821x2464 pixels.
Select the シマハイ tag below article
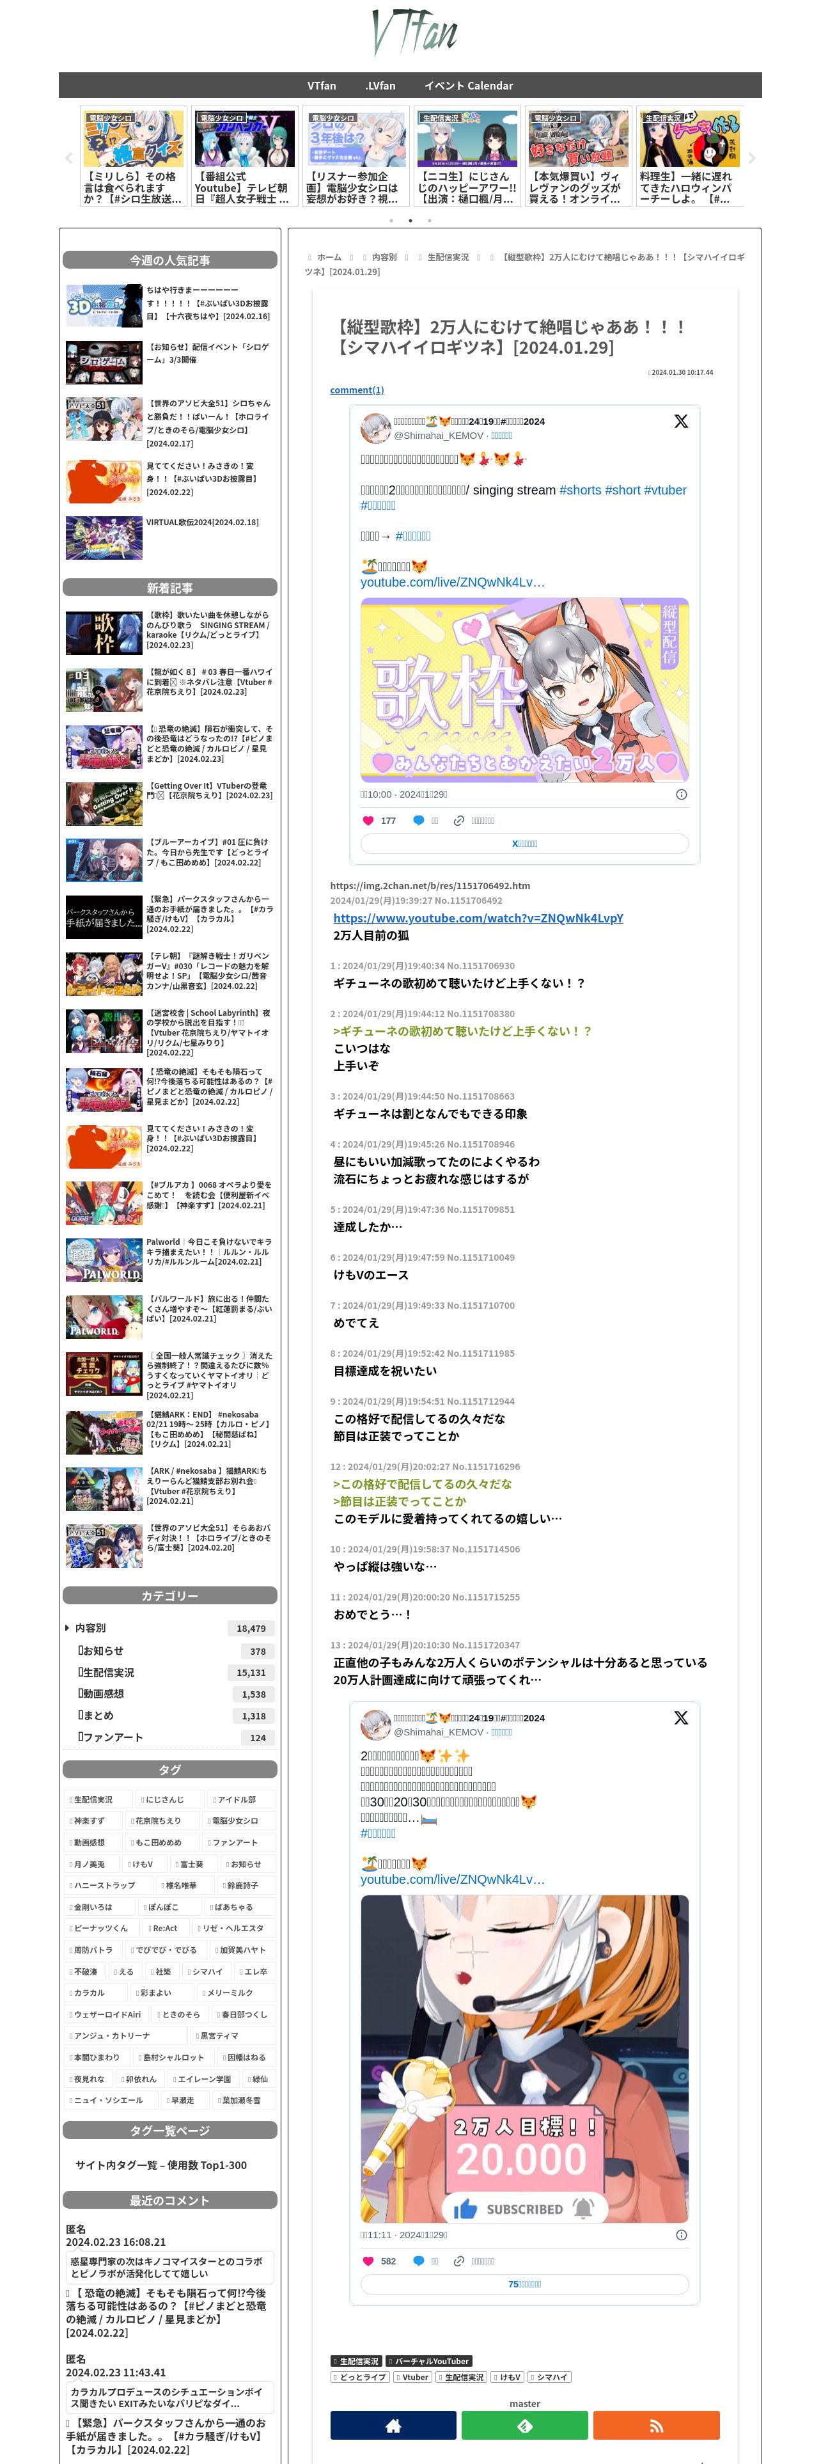(x=549, y=2376)
